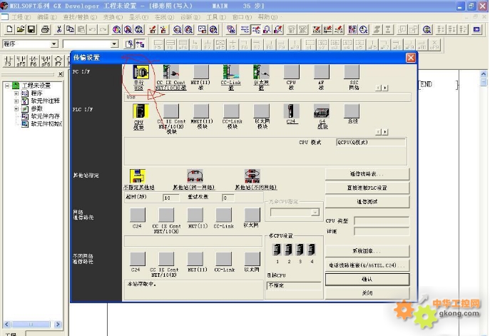Select CPU number 1 in multi-CPU setting
Viewport: 490px width, 336px height.
point(277,250)
